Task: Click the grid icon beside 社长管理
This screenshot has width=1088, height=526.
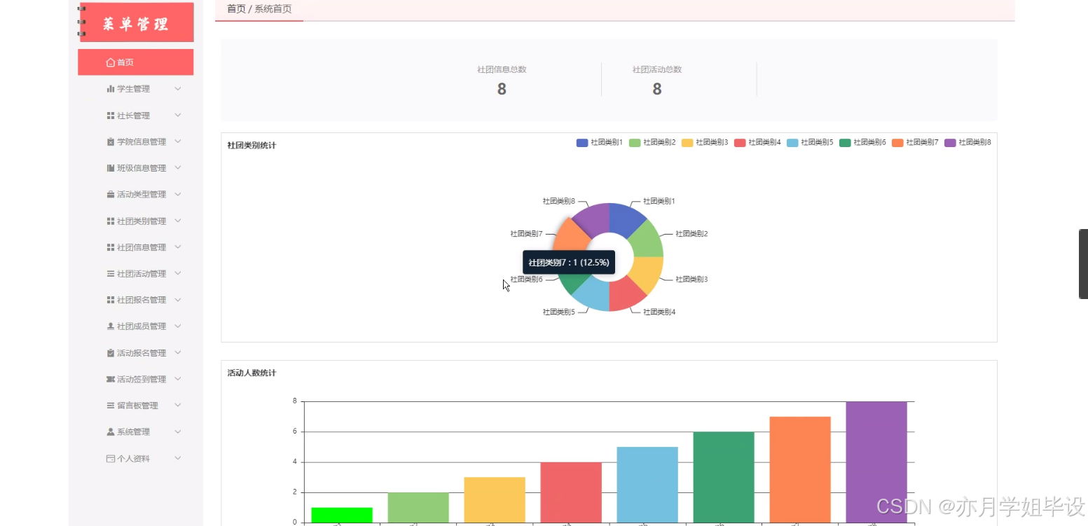Action: 110,116
